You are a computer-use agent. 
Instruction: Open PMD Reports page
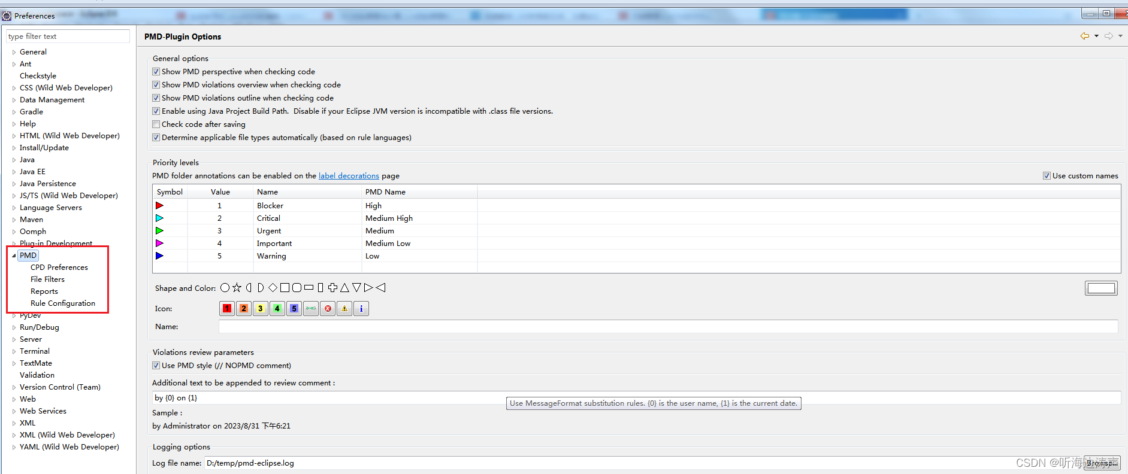point(44,291)
